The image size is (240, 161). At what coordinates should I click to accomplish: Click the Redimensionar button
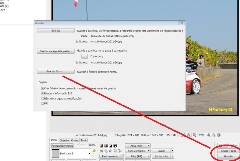(x=110, y=156)
